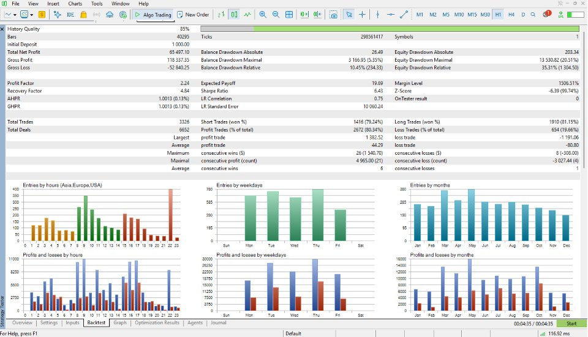The image size is (588, 337).
Task: Click the sparkle assistant icon
Action: pyautogui.click(x=58, y=15)
